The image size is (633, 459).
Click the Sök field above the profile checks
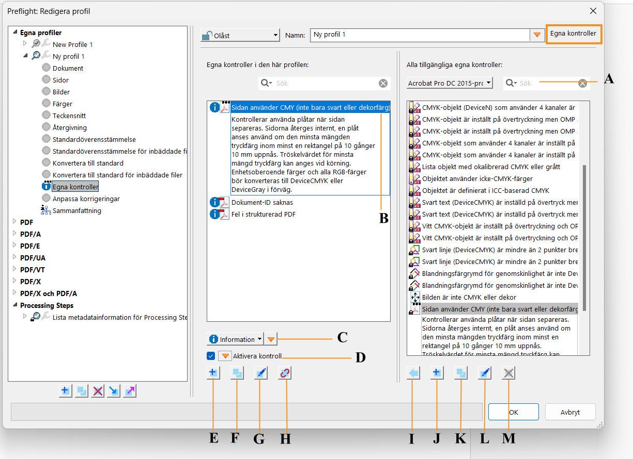point(326,83)
